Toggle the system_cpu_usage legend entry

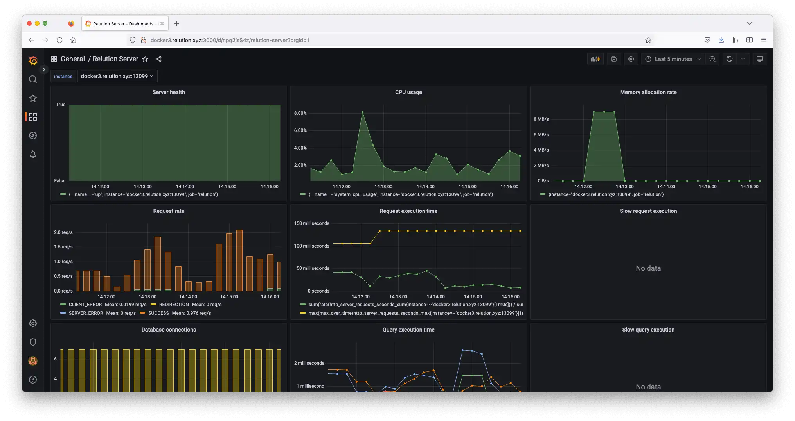tap(401, 194)
